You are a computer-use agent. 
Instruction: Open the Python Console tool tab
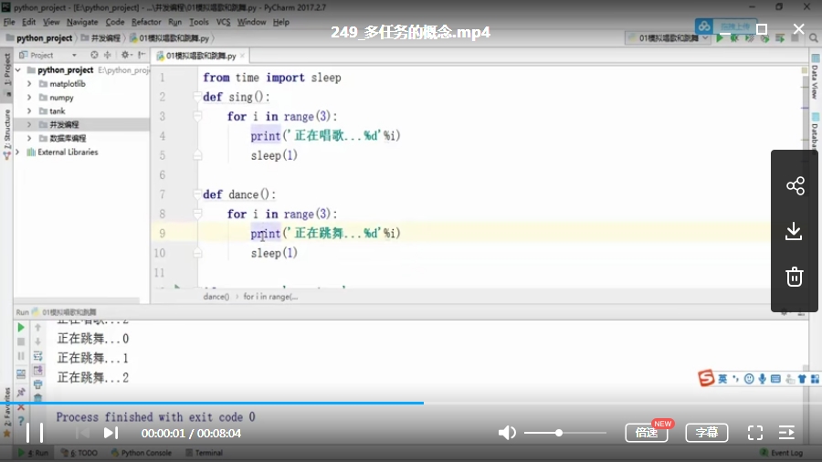pos(141,453)
